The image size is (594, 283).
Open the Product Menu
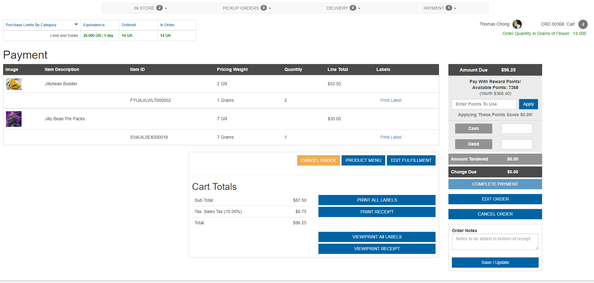pos(363,161)
